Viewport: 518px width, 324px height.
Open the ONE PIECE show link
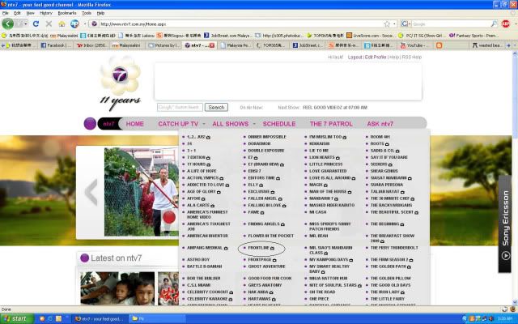pos(319,299)
